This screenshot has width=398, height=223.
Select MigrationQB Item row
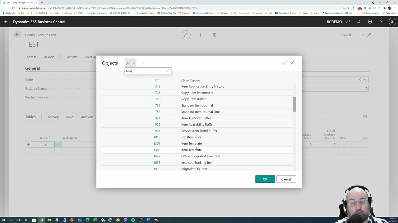click(x=197, y=169)
